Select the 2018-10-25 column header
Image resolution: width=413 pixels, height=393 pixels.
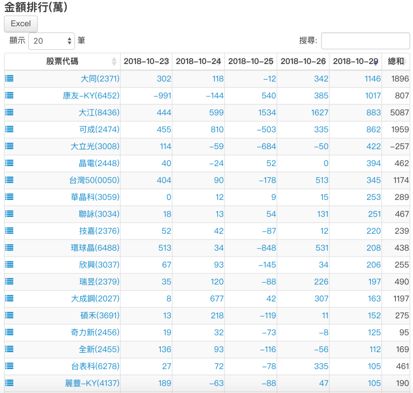click(x=251, y=61)
